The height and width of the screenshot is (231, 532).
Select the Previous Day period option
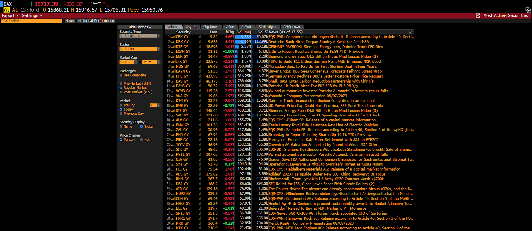point(121,114)
